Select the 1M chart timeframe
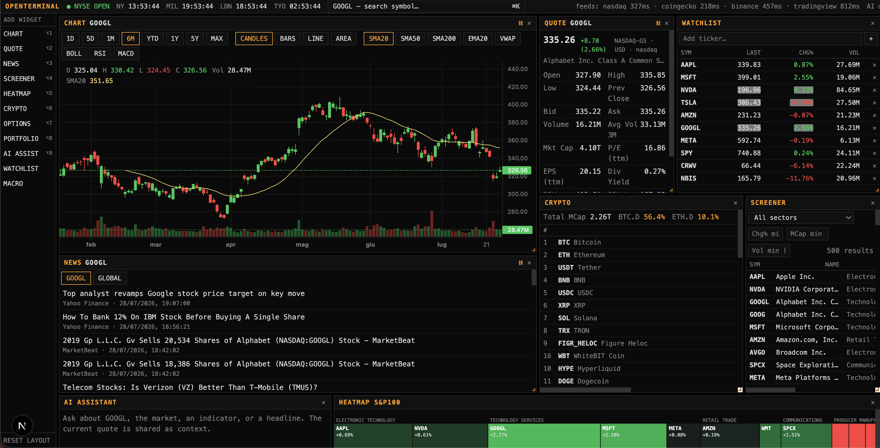Screen dimensions: 880x448 point(110,38)
